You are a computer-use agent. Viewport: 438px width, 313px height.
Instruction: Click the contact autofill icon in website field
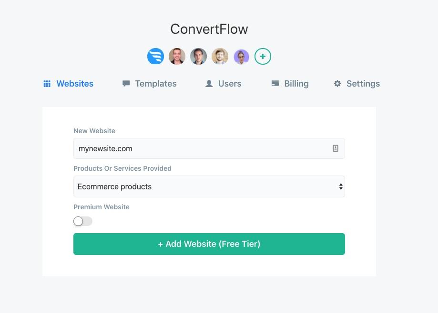click(336, 148)
